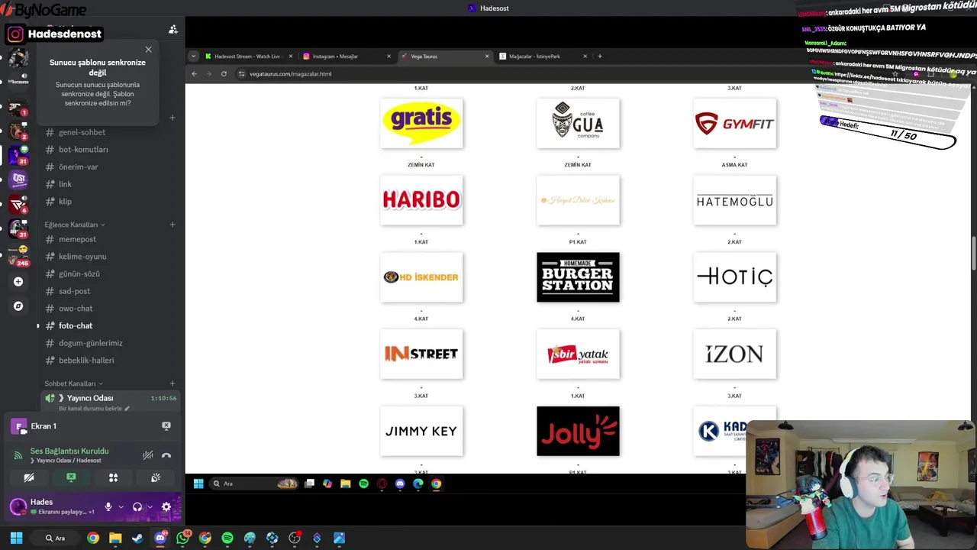Viewport: 977px width, 550px height.
Task: Click the page vertical scrollbar thumb
Action: point(973,254)
